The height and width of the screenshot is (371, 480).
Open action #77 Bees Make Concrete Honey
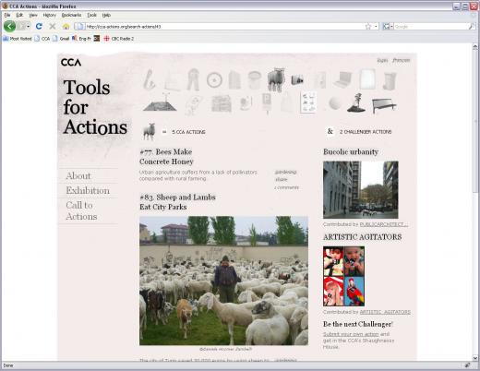pyautogui.click(x=166, y=157)
